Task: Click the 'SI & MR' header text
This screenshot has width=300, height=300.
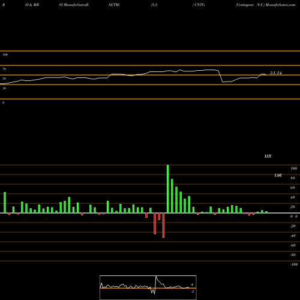Action: pos(32,5)
